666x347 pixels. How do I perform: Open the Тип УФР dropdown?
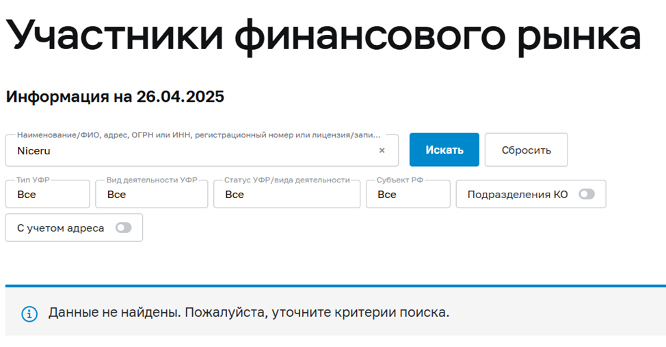[x=48, y=194]
